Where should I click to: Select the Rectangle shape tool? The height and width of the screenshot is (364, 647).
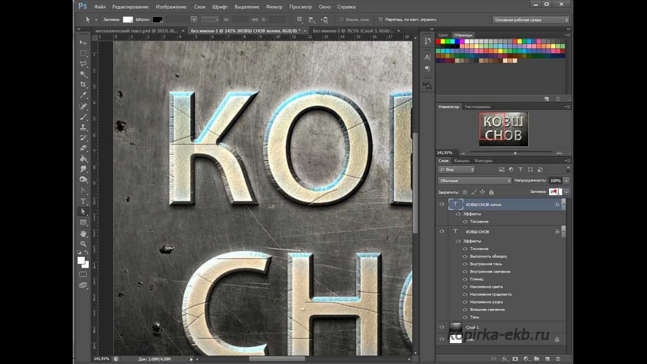[83, 222]
